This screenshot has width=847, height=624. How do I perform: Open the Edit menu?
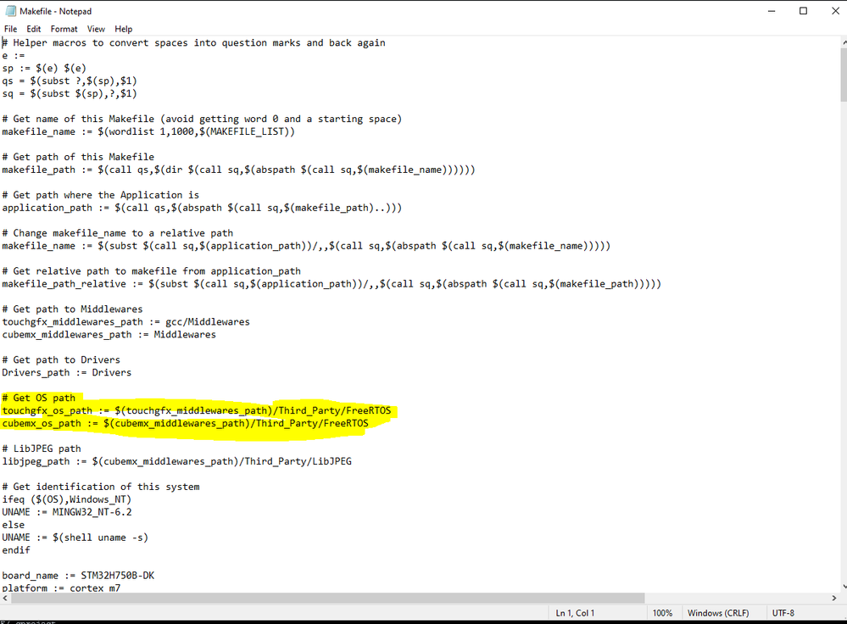point(34,29)
